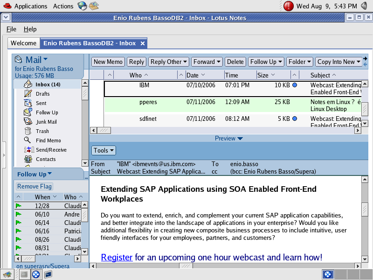Viewport: 373px width, 280px height.
Task: Open the Copy Into New dropdown
Action: [338, 62]
